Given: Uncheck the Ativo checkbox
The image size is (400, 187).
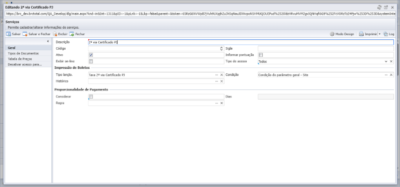Looking at the screenshot, I should click(x=91, y=55).
